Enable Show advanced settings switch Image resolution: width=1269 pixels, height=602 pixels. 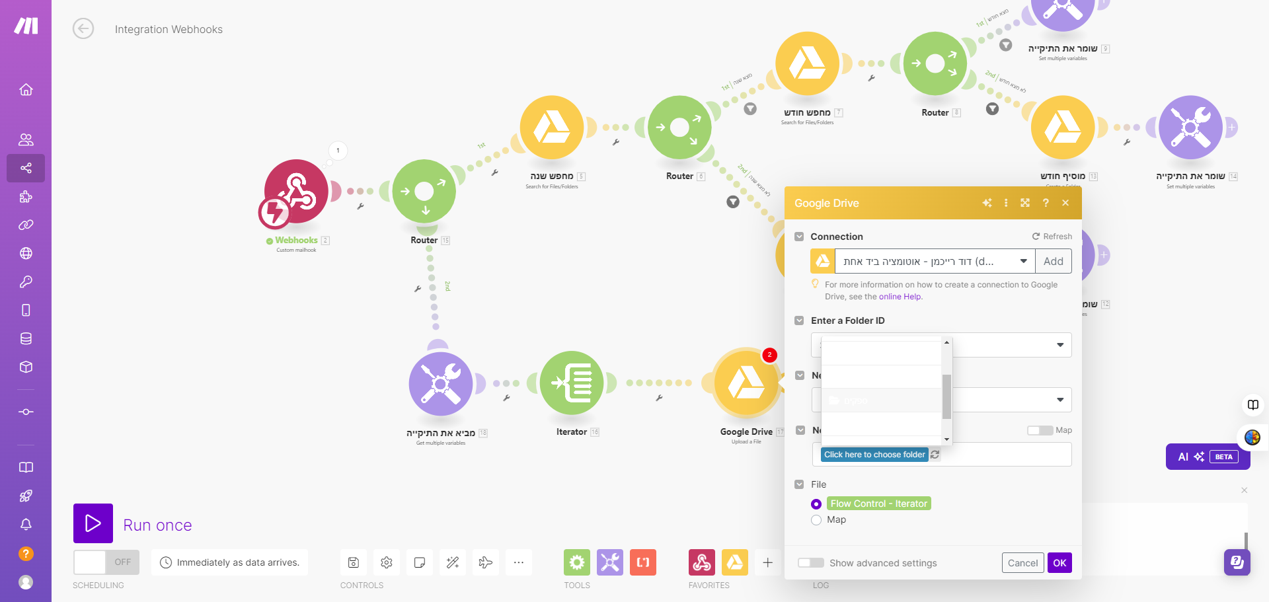coord(811,563)
